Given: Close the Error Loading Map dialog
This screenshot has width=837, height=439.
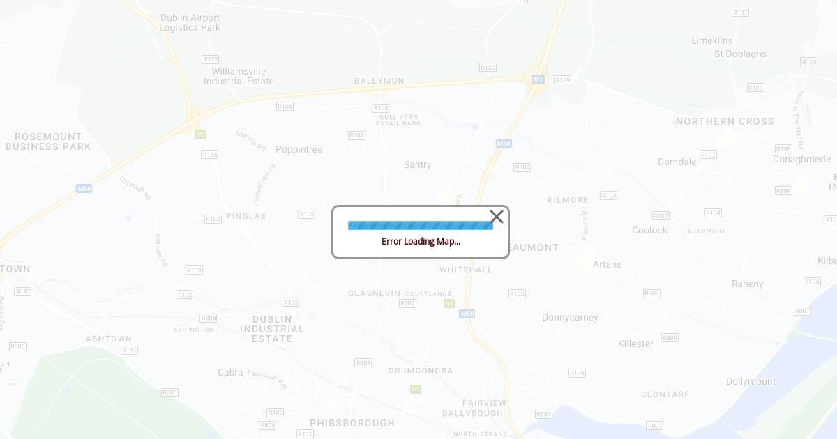Looking at the screenshot, I should 497,217.
